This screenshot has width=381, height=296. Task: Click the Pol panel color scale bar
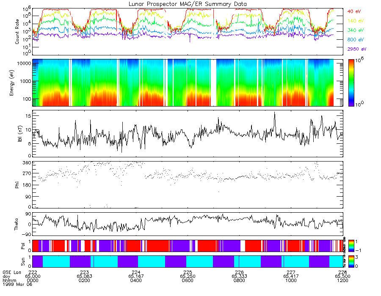click(x=351, y=246)
